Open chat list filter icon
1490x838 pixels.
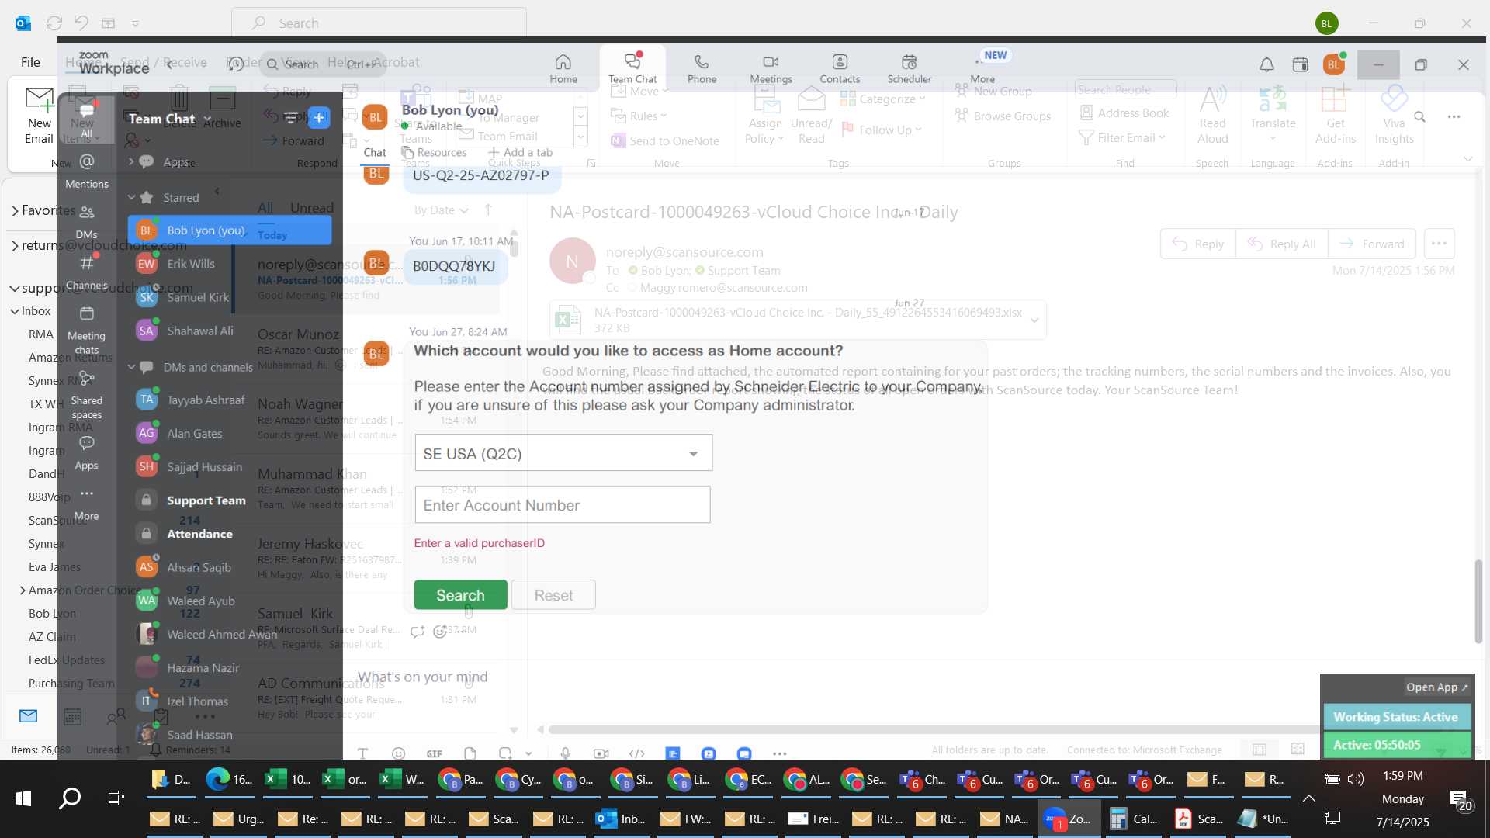click(291, 118)
